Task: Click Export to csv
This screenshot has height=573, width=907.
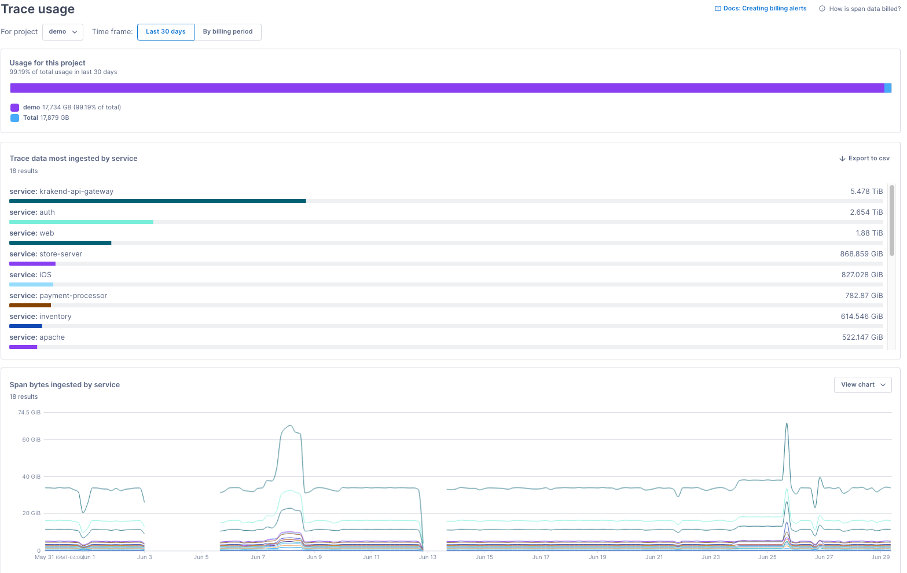Action: tap(869, 158)
